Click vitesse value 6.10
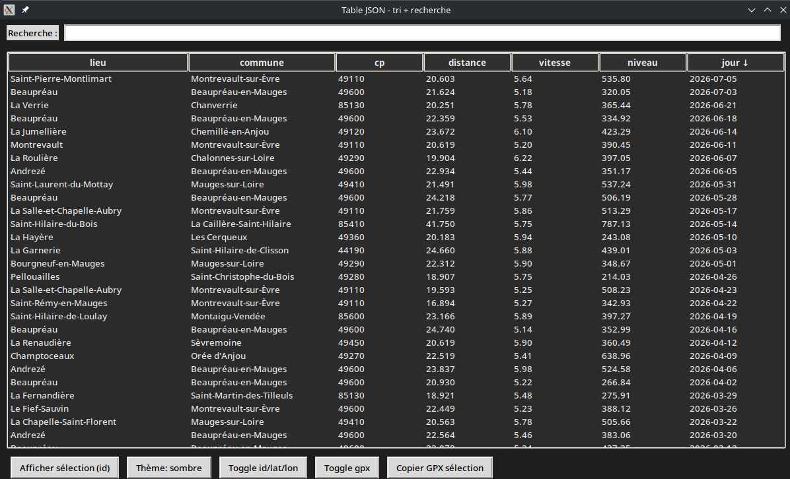Viewport: 790px width, 479px height. [x=523, y=132]
